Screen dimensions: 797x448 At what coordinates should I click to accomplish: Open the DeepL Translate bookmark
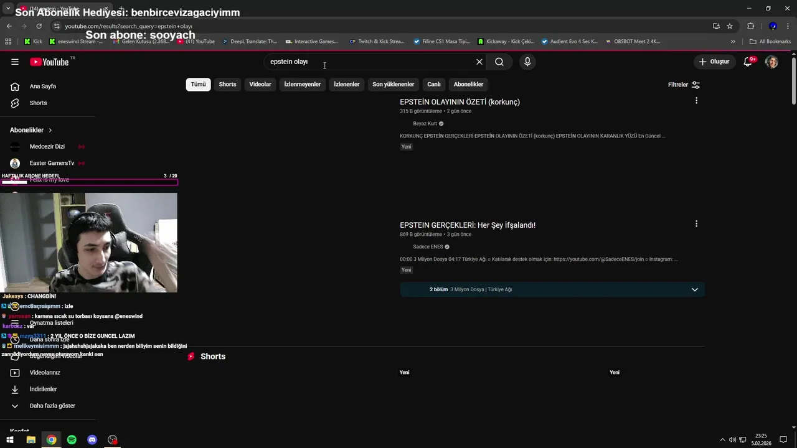click(249, 42)
